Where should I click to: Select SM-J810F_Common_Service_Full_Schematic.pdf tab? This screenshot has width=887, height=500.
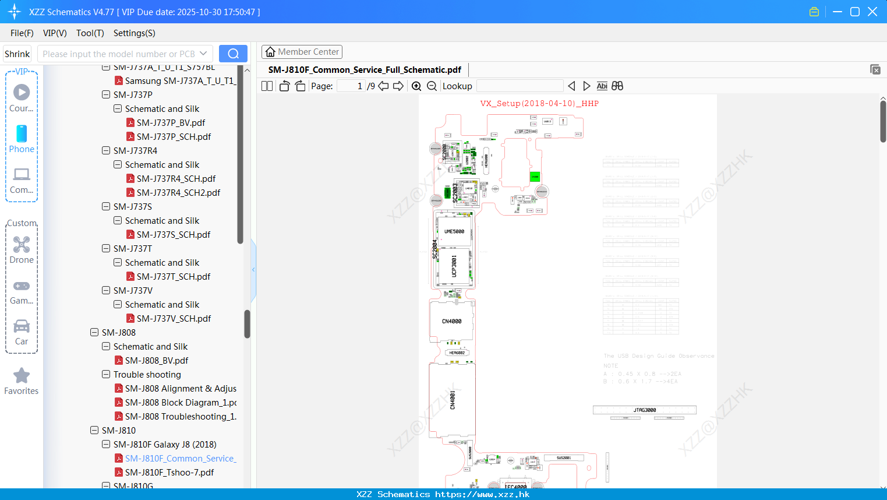[365, 70]
